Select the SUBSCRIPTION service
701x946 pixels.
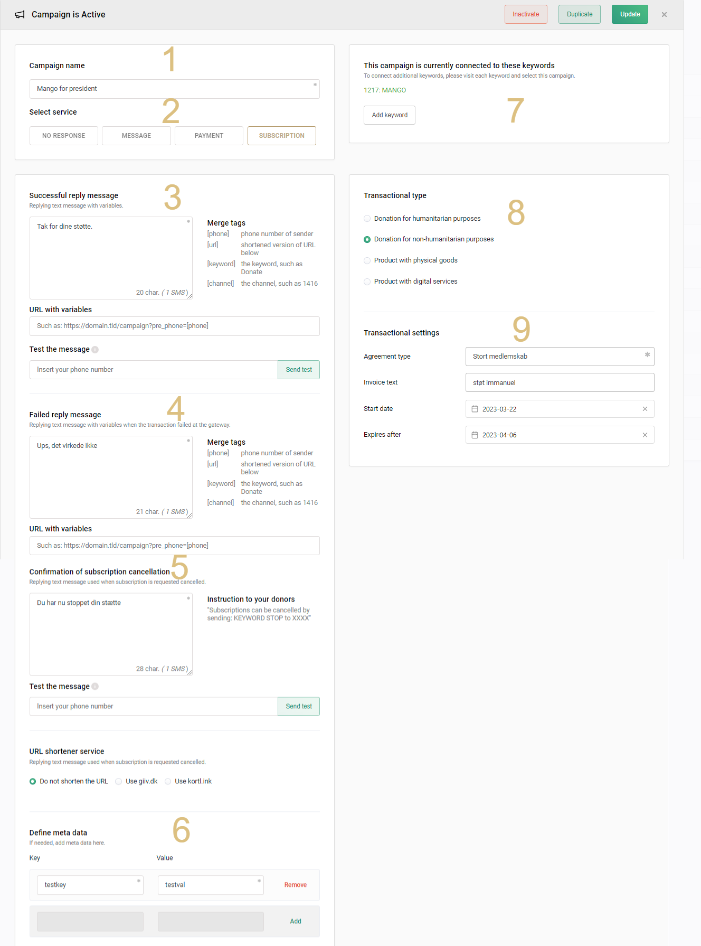click(x=282, y=136)
